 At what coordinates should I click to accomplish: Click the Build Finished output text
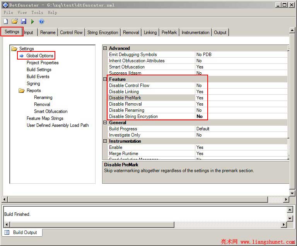click(17, 214)
